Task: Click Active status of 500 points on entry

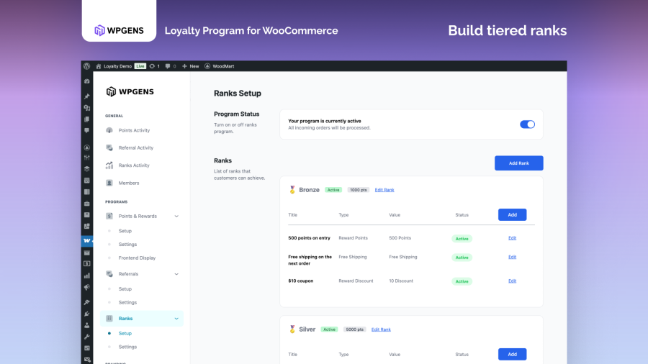Action: (x=462, y=239)
